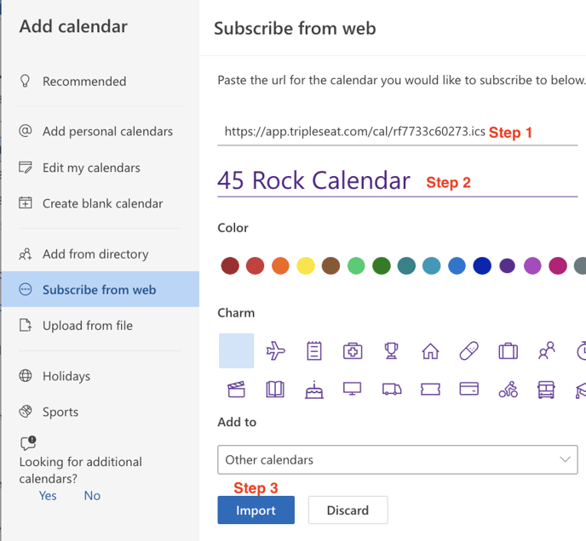
Task: Go to Upload from file
Action: click(x=87, y=326)
